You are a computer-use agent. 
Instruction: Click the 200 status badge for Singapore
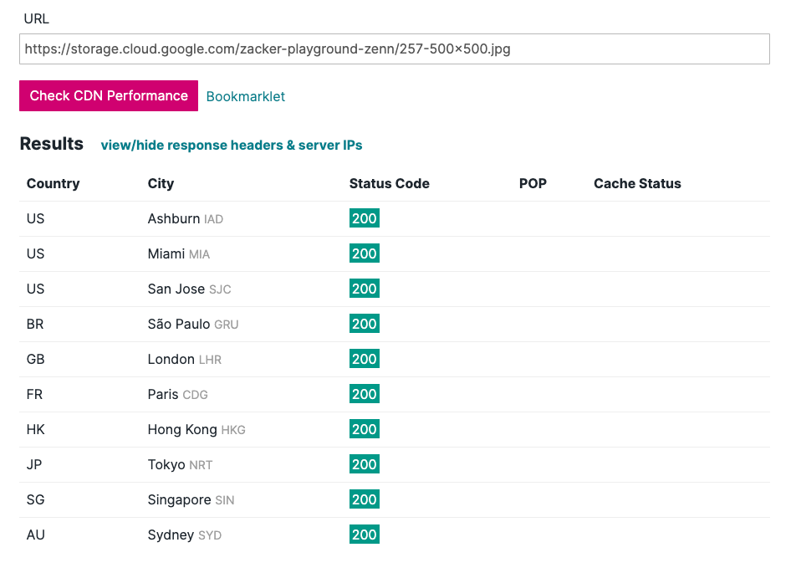tap(365, 499)
